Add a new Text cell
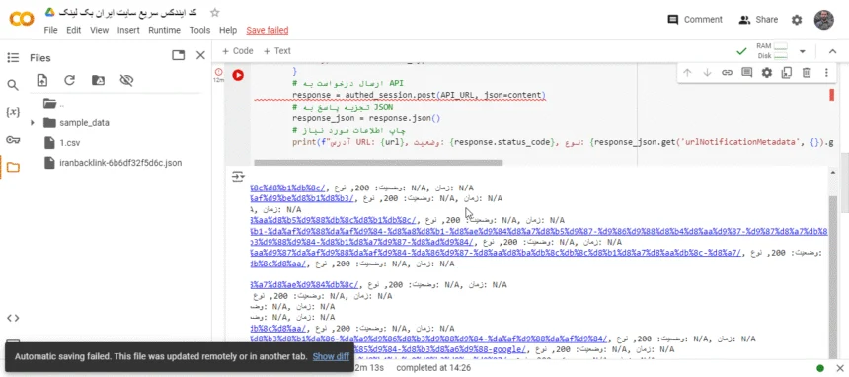849x377 pixels. click(x=276, y=51)
